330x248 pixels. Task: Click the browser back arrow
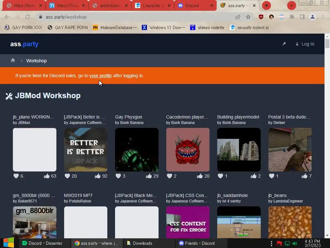coord(7,17)
